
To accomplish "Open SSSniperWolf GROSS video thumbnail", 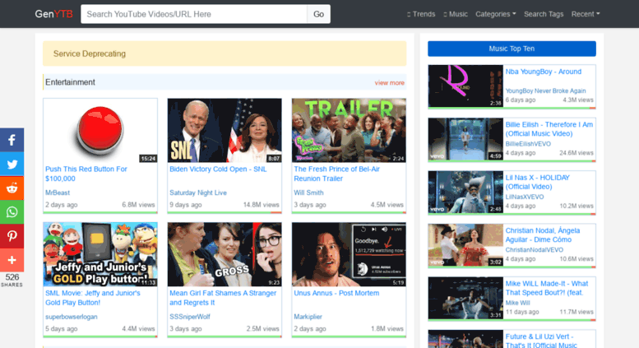I will point(225,254).
